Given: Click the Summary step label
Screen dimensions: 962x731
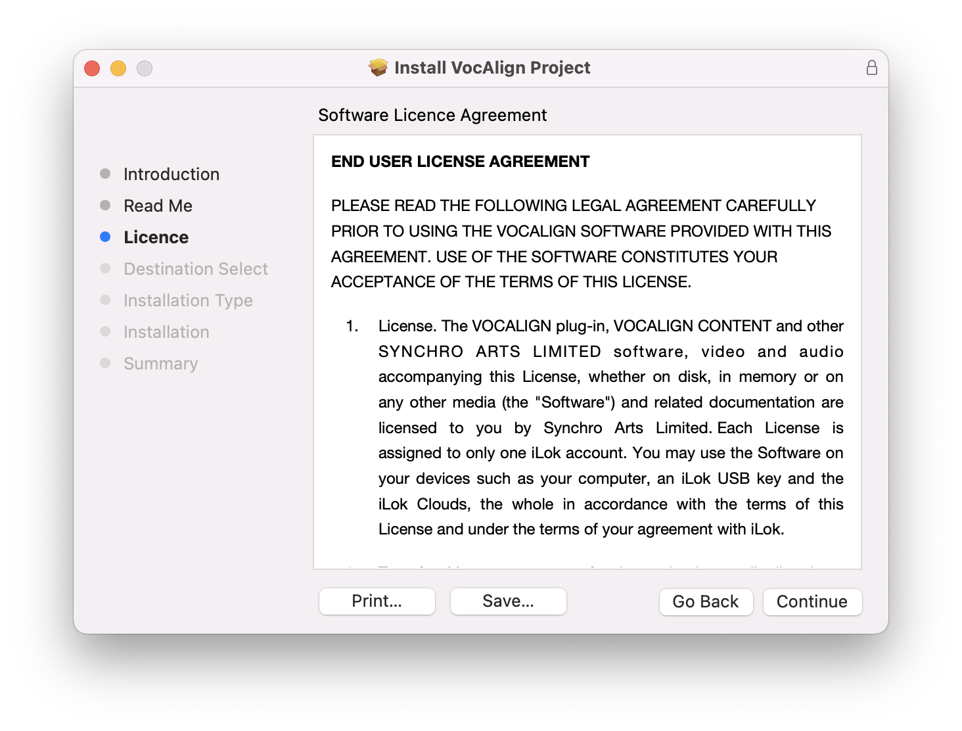Looking at the screenshot, I should coord(160,364).
